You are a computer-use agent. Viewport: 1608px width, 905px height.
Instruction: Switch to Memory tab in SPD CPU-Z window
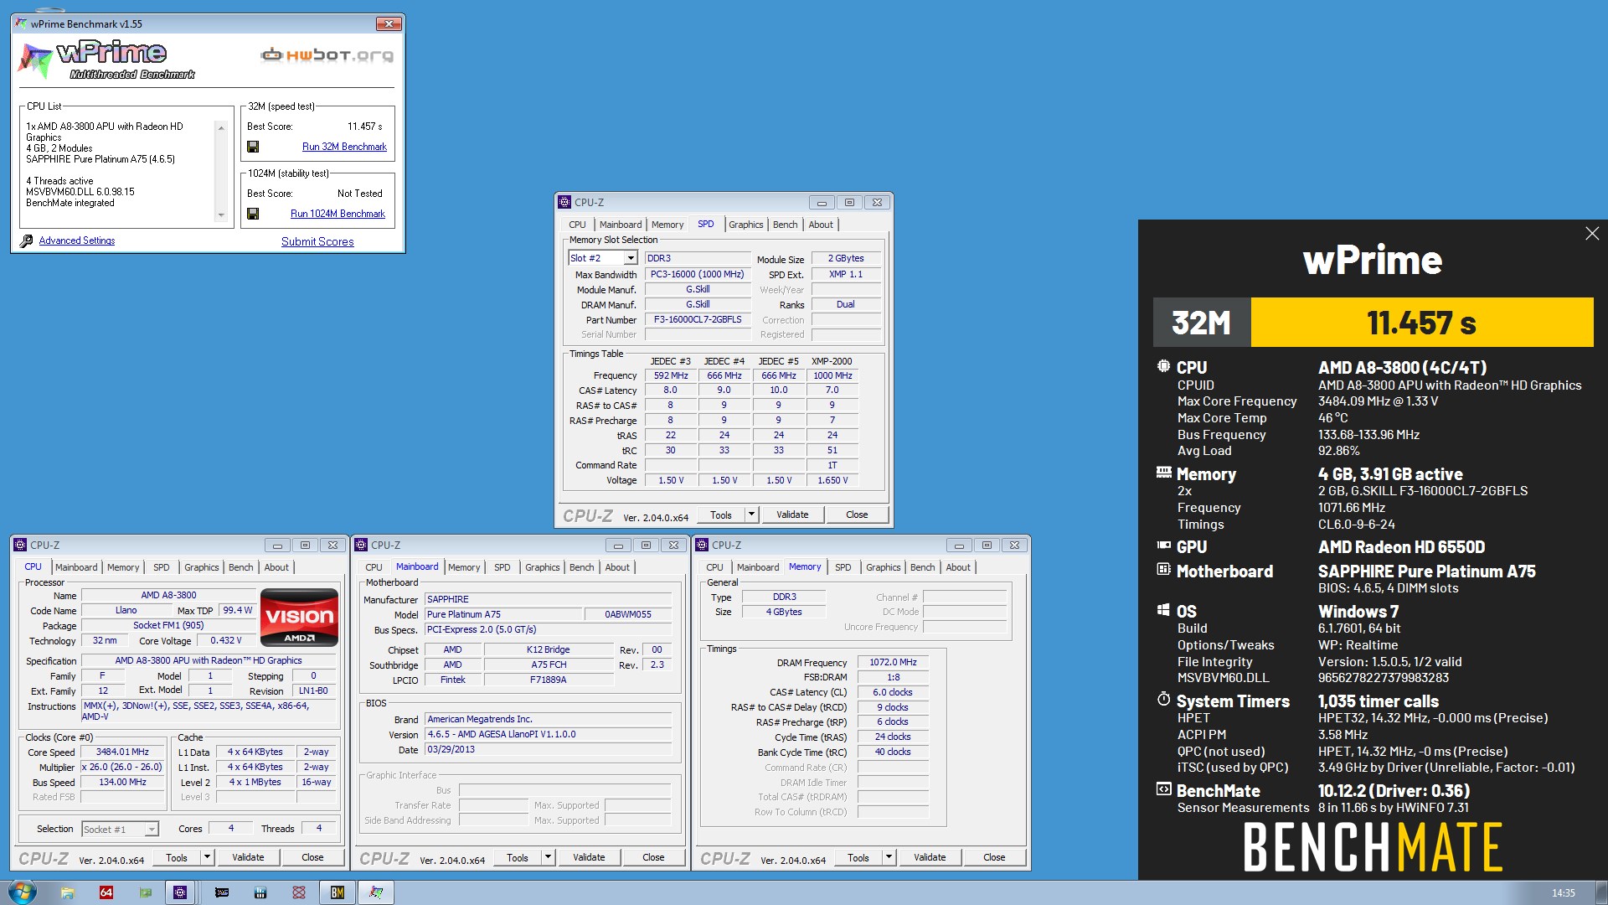[667, 225]
